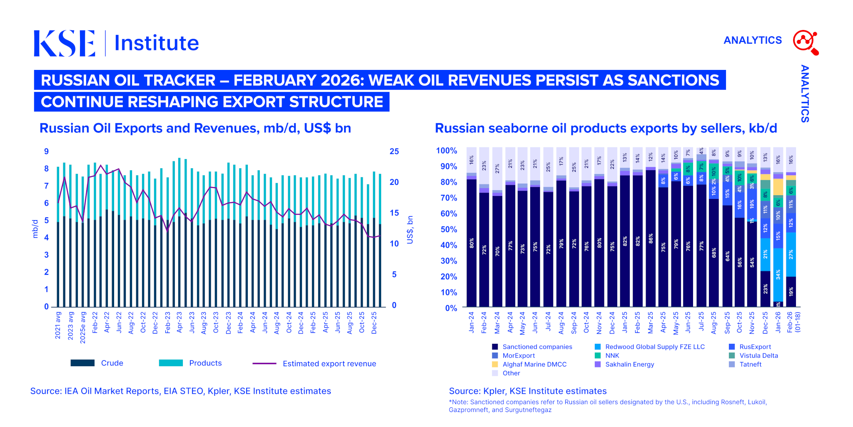
Task: Click the Tatneft legend swatch
Action: coord(732,364)
